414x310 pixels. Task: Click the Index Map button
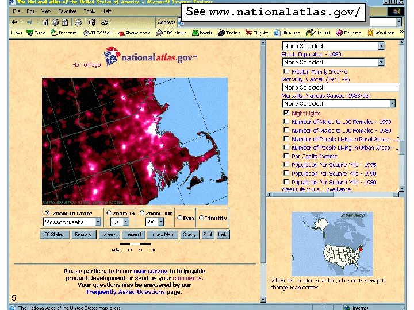click(x=163, y=234)
